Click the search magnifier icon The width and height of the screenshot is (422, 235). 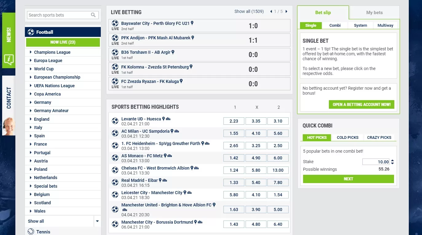pos(93,15)
